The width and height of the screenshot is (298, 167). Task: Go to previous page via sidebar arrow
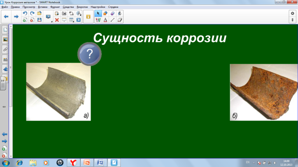tap(5, 134)
